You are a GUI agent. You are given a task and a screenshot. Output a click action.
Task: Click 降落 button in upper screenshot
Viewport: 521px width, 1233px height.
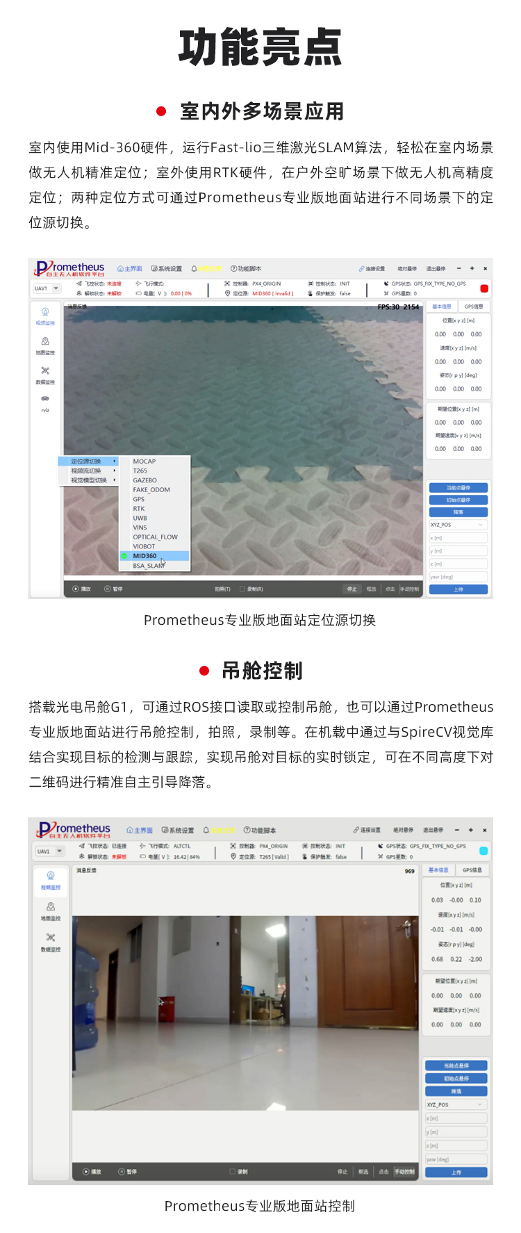(x=458, y=512)
